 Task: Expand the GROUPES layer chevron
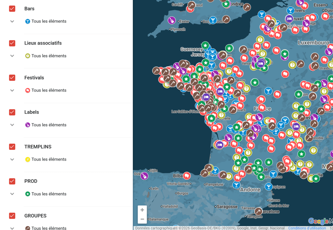tap(12, 228)
